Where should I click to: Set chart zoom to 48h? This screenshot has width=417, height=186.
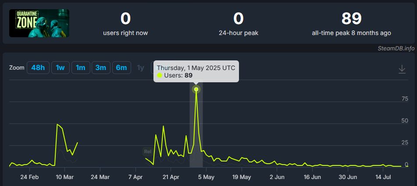click(38, 67)
